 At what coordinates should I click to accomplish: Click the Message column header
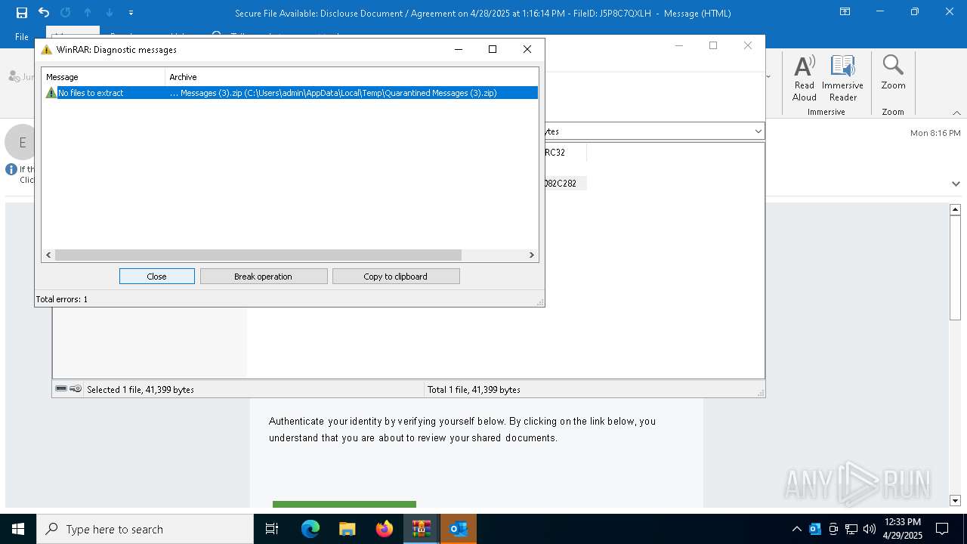[103, 77]
